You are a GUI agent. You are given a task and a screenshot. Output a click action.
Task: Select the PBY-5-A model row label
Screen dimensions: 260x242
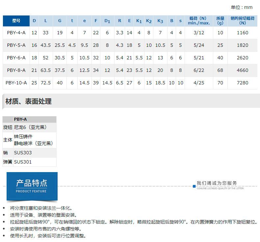pos(16,45)
